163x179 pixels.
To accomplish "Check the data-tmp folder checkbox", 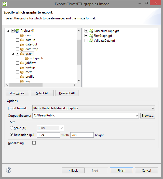I will click(18, 49).
